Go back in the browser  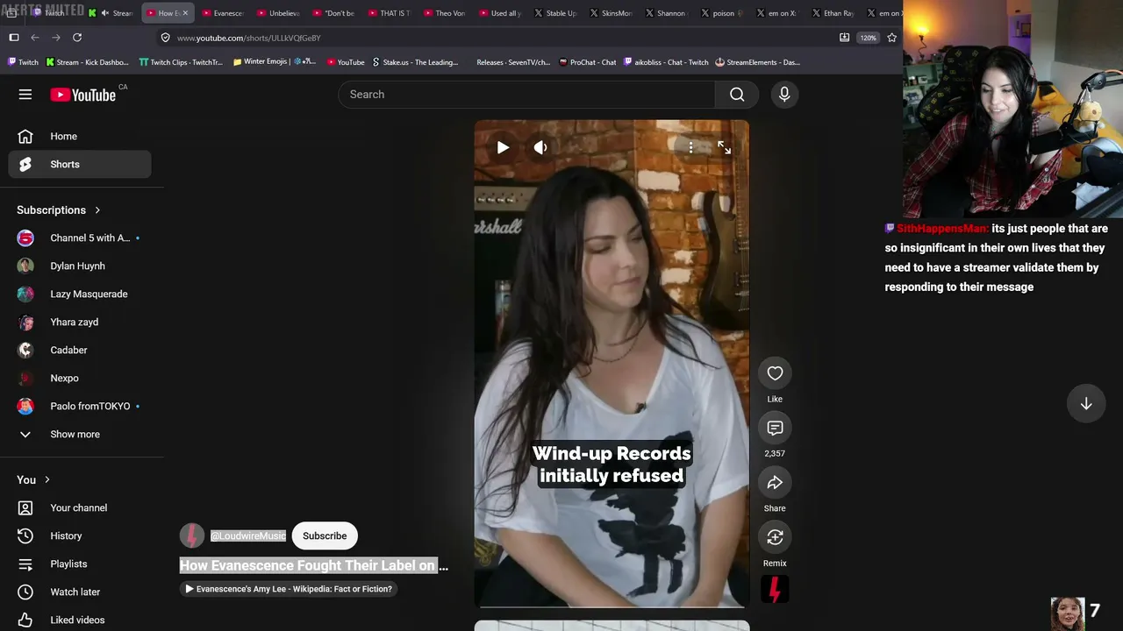(x=35, y=38)
